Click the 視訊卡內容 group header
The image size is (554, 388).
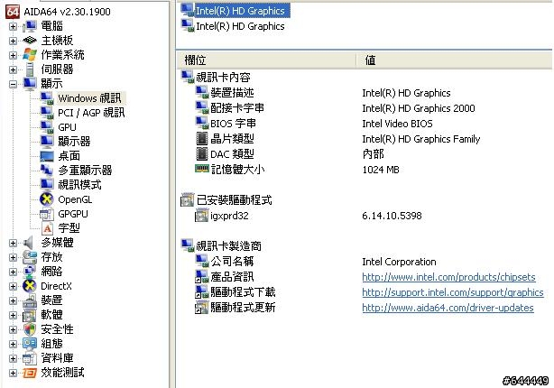(x=223, y=78)
